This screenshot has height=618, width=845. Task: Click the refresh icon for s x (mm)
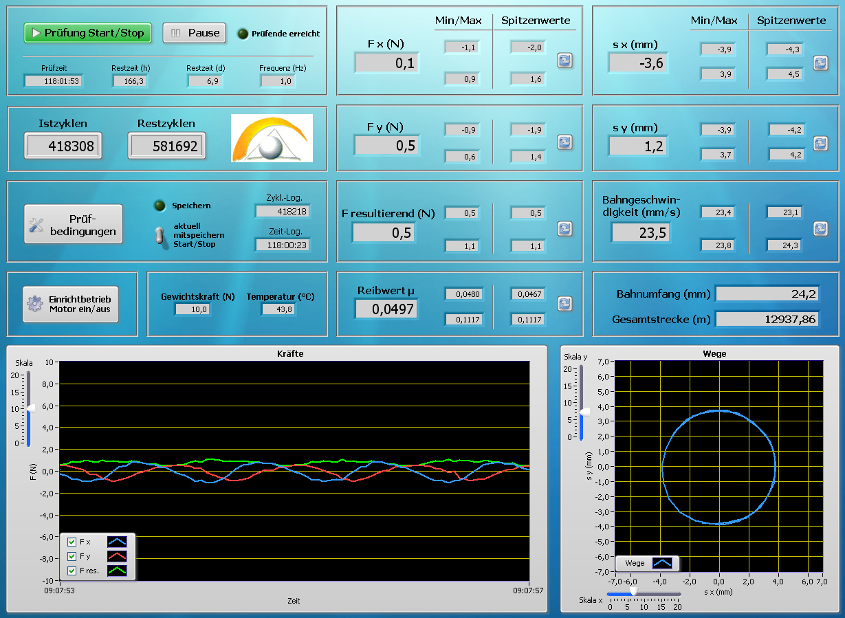point(820,63)
